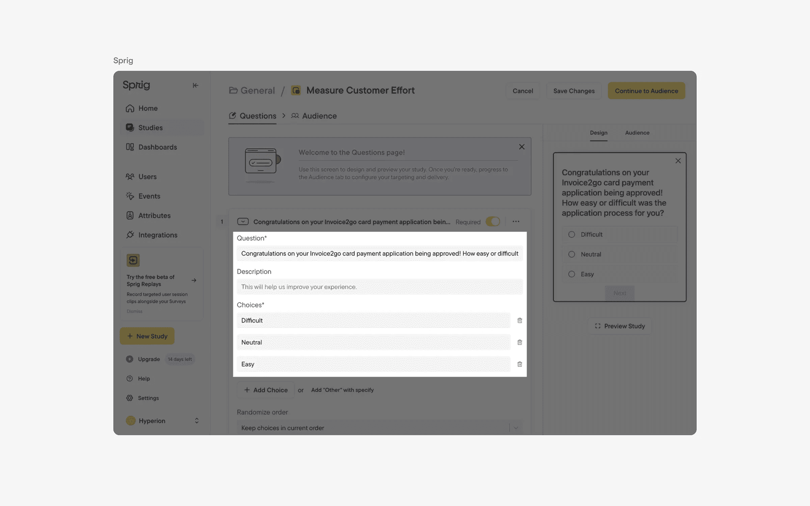Close the Welcome to Questions banner

pos(522,147)
